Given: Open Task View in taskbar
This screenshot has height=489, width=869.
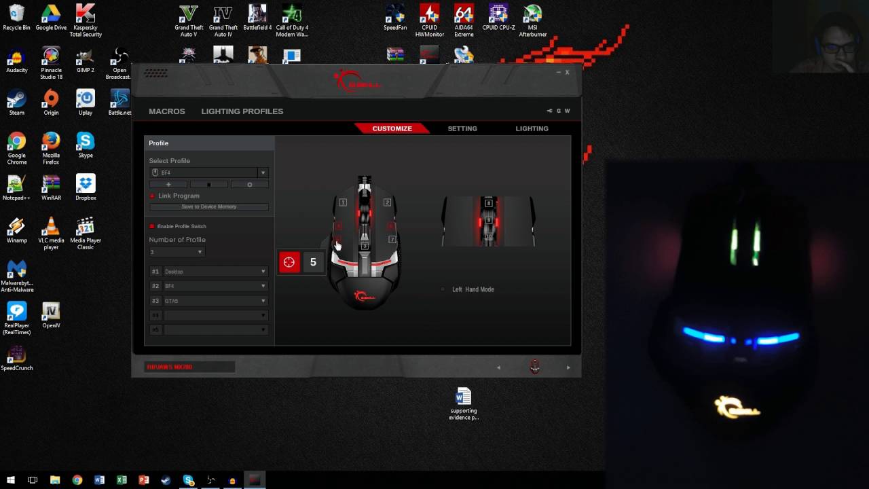Looking at the screenshot, I should tap(33, 480).
